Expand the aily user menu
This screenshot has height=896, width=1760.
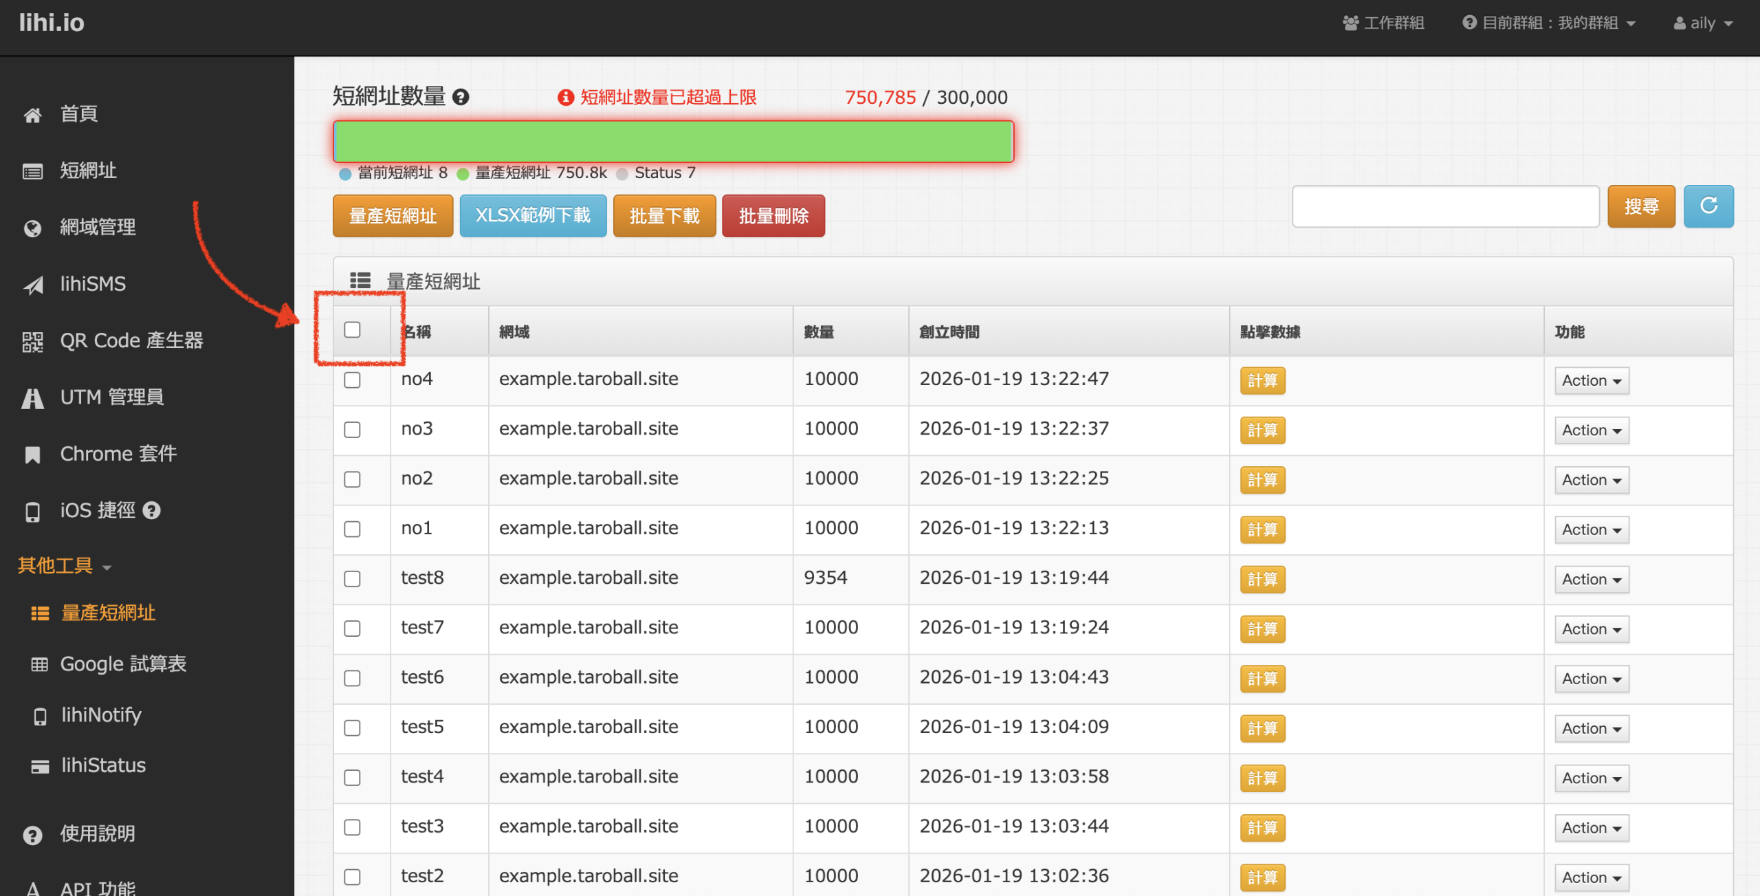(x=1702, y=23)
